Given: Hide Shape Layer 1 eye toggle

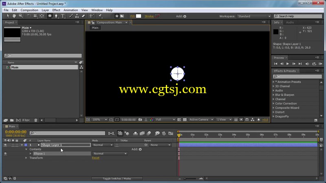Looking at the screenshot, I should click(5, 145).
